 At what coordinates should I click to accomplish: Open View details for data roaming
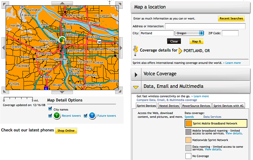pos(213,149)
